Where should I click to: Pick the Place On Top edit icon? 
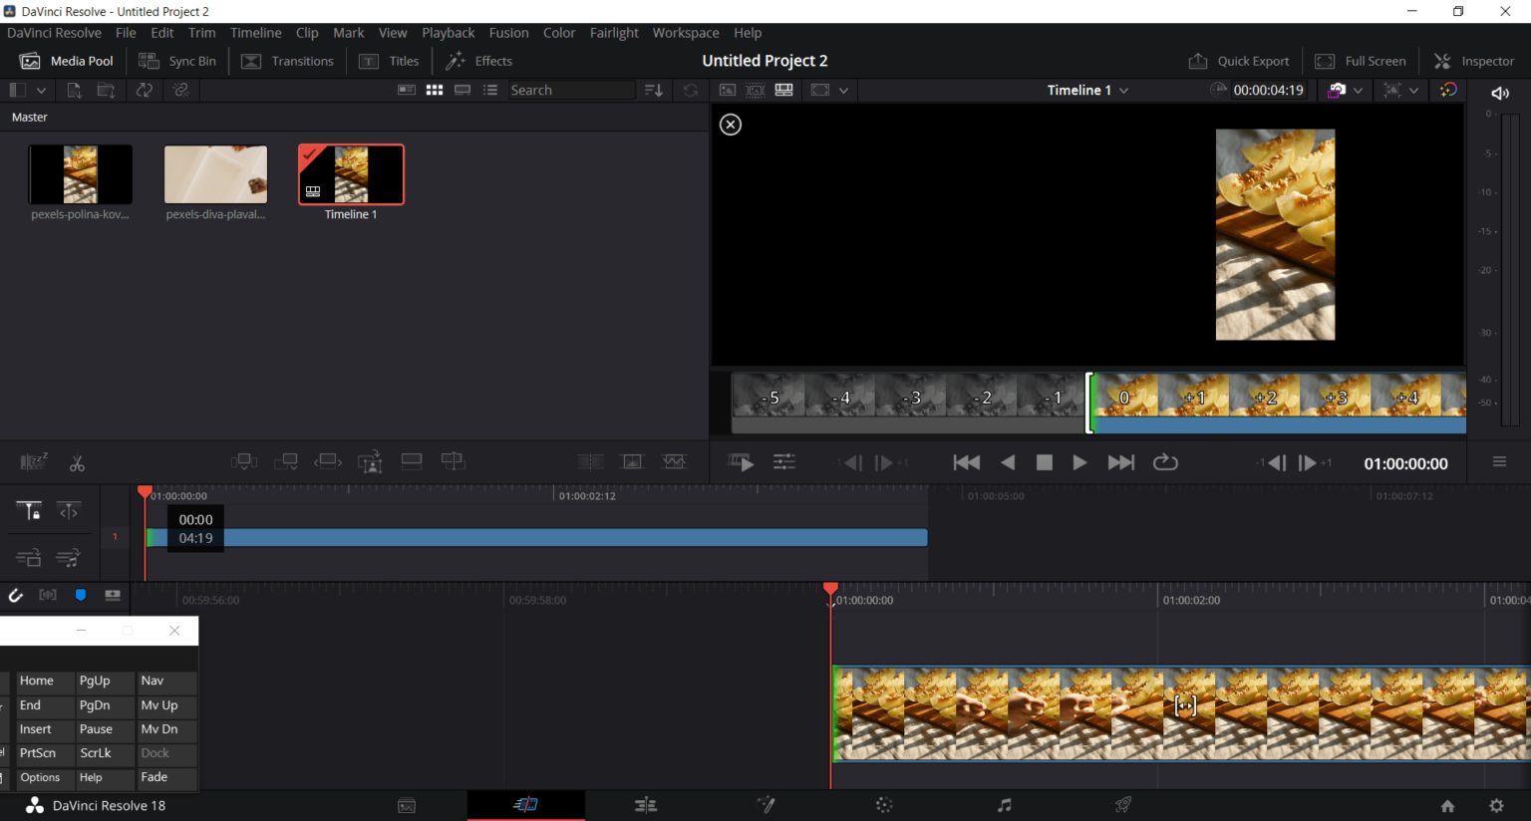click(x=412, y=461)
